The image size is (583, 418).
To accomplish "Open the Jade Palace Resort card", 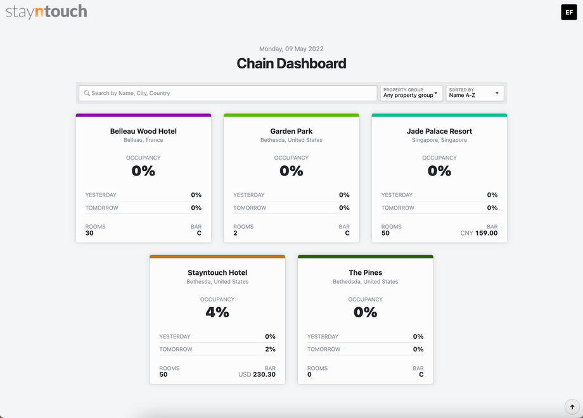I will pyautogui.click(x=440, y=179).
